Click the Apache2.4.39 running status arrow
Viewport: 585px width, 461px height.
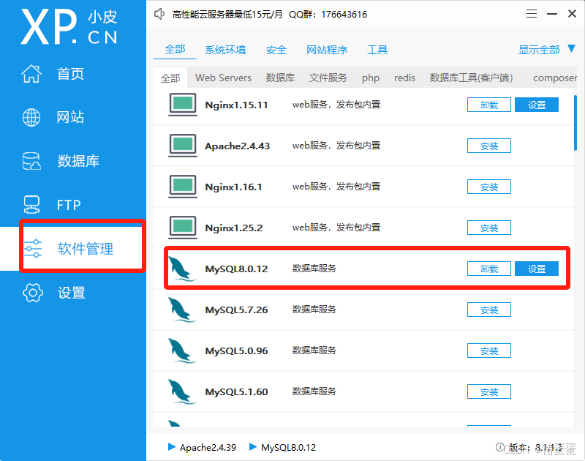172,447
